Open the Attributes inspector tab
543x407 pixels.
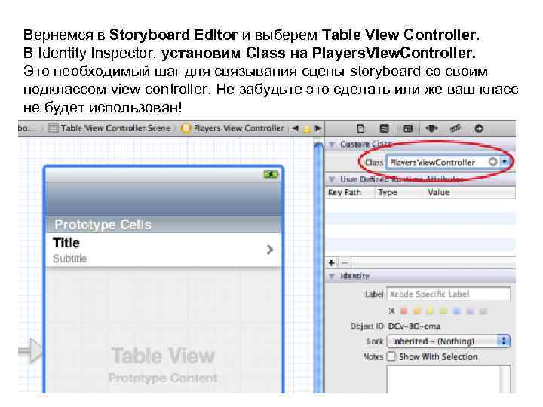tap(431, 129)
